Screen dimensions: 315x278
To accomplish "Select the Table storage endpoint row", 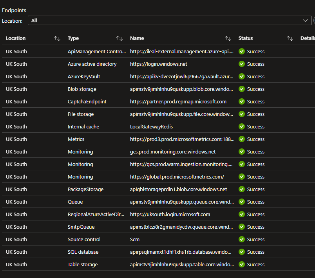I will click(x=83, y=264).
